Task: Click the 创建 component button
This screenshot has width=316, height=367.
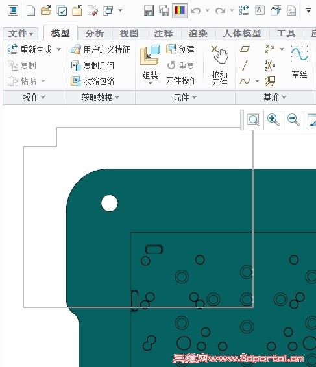Action: 180,49
